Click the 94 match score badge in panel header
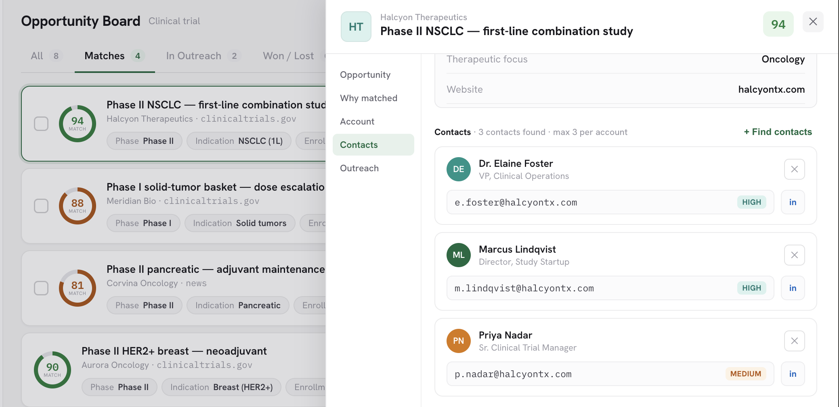839x407 pixels. click(778, 25)
